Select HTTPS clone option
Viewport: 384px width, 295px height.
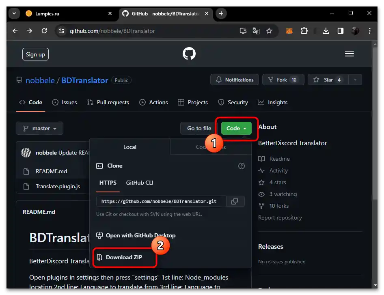108,183
